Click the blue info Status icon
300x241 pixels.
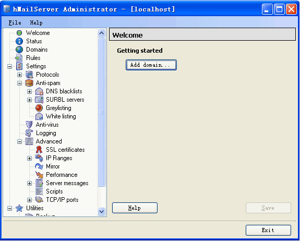pyautogui.click(x=19, y=41)
